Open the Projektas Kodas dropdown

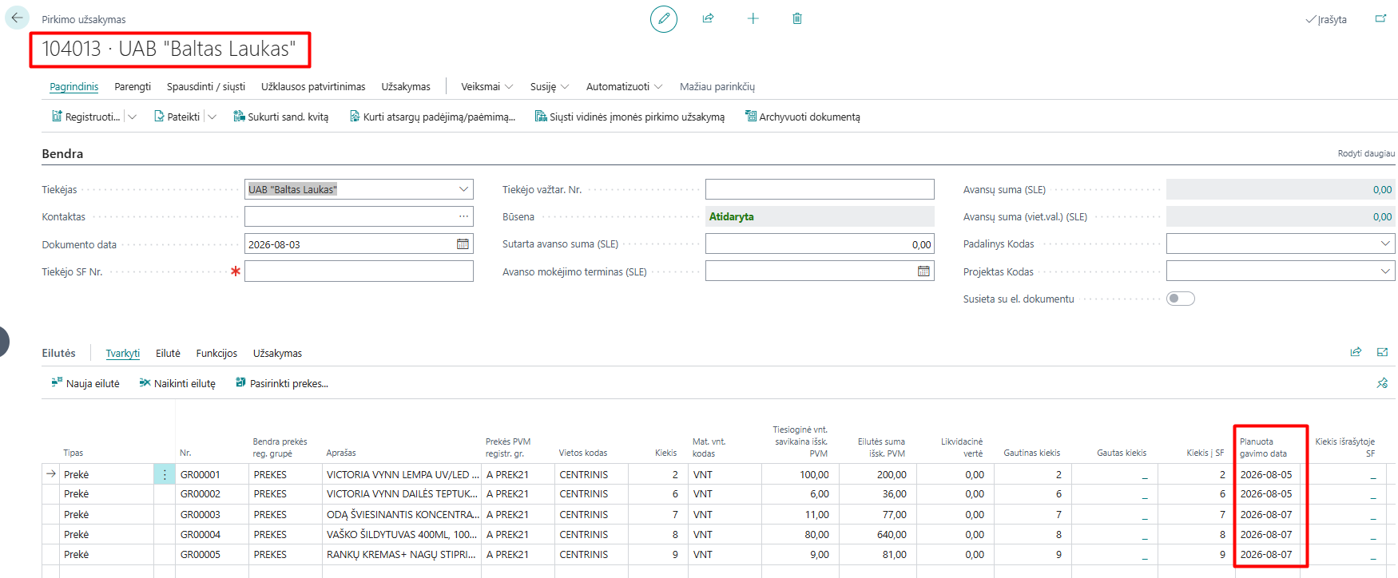pos(1385,271)
